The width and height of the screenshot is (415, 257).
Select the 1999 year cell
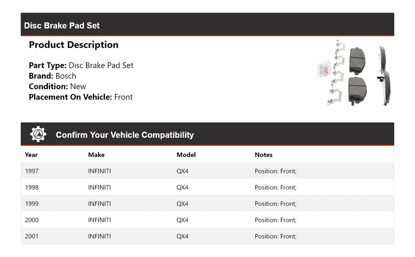[x=32, y=204]
